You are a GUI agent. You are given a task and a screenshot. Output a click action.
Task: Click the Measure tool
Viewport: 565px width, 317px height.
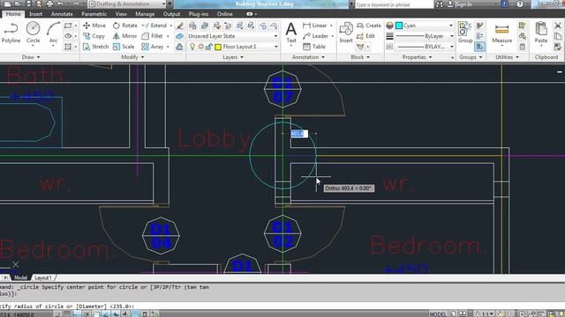tap(502, 33)
